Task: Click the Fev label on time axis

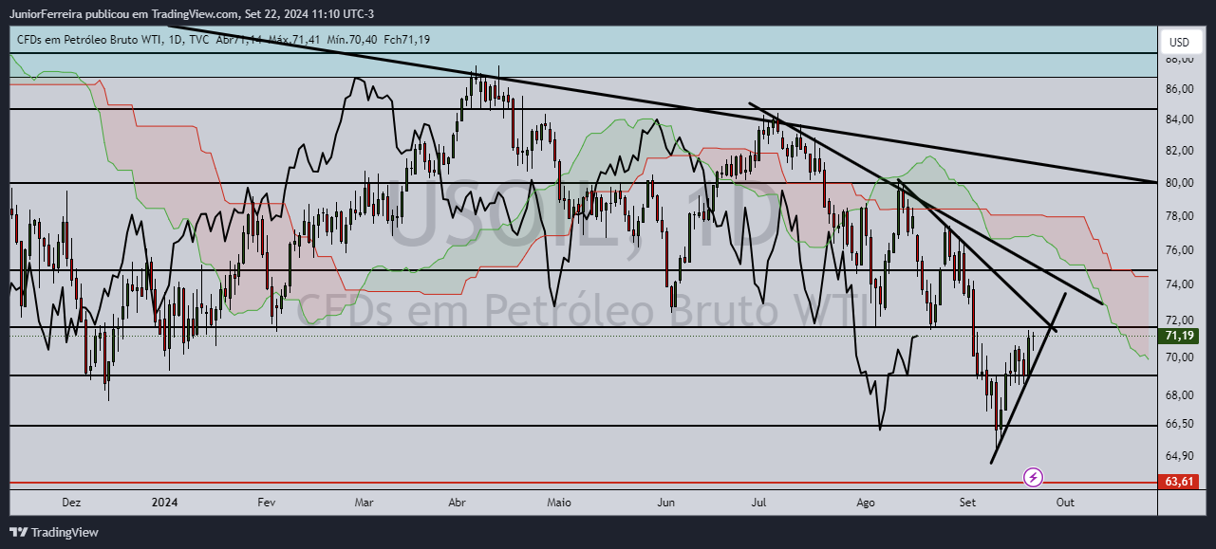Action: pos(266,503)
